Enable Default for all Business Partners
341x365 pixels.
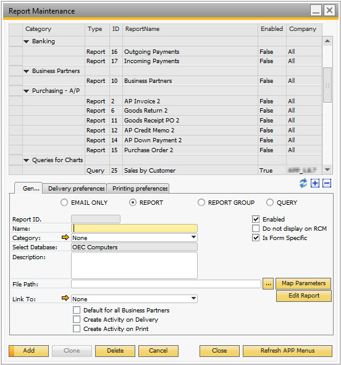point(77,311)
